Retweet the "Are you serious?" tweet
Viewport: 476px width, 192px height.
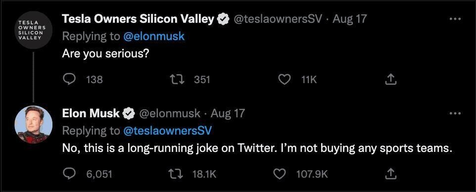click(x=176, y=80)
